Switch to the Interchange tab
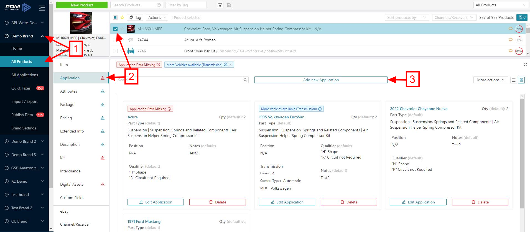The width and height of the screenshot is (530, 232). pyautogui.click(x=81, y=171)
